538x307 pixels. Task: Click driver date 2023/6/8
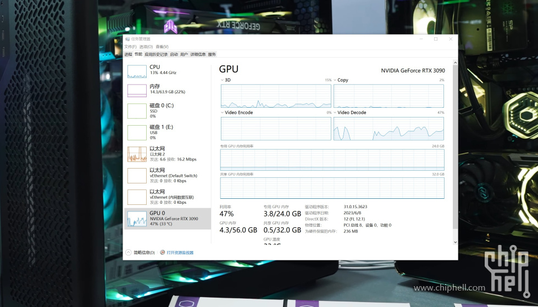[x=352, y=213]
